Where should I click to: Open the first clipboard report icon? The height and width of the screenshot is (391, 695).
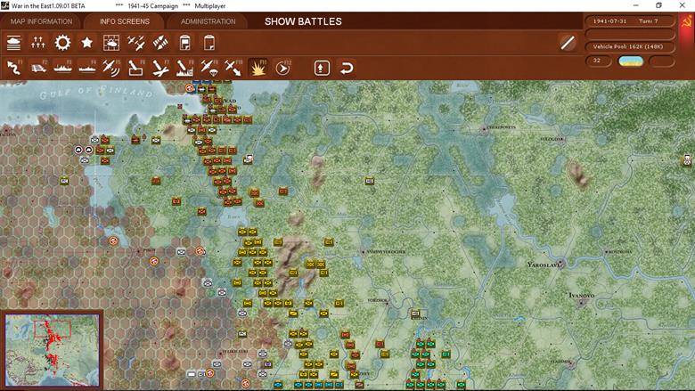pyautogui.click(x=184, y=43)
